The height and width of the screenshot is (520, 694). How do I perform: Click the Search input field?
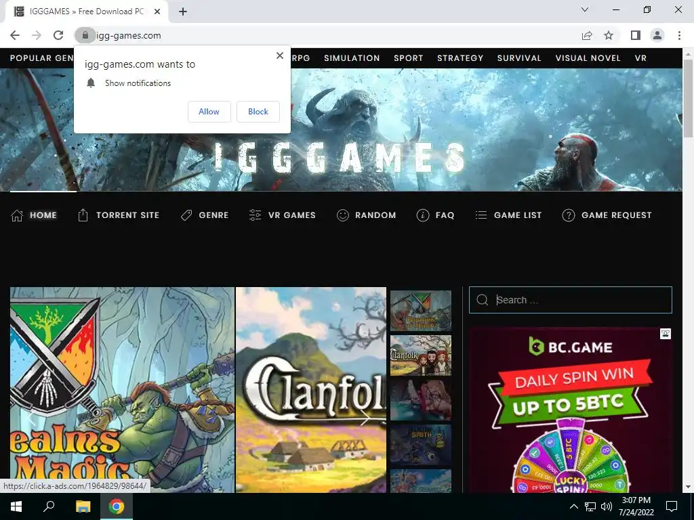[x=571, y=300]
